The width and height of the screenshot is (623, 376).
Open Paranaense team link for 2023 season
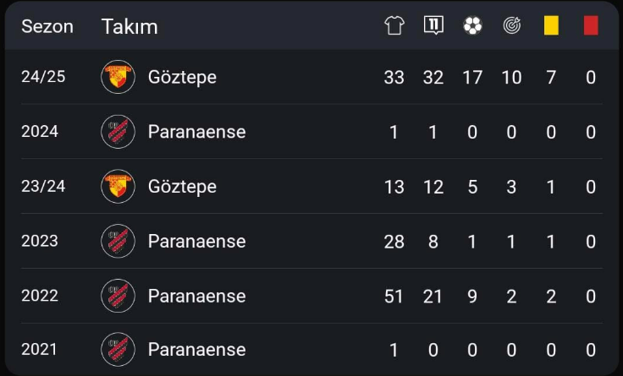click(196, 242)
